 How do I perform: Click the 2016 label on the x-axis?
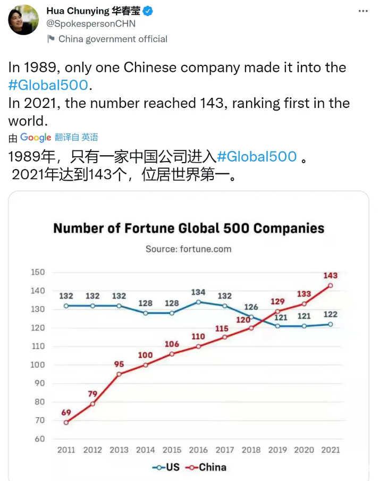[x=198, y=450]
